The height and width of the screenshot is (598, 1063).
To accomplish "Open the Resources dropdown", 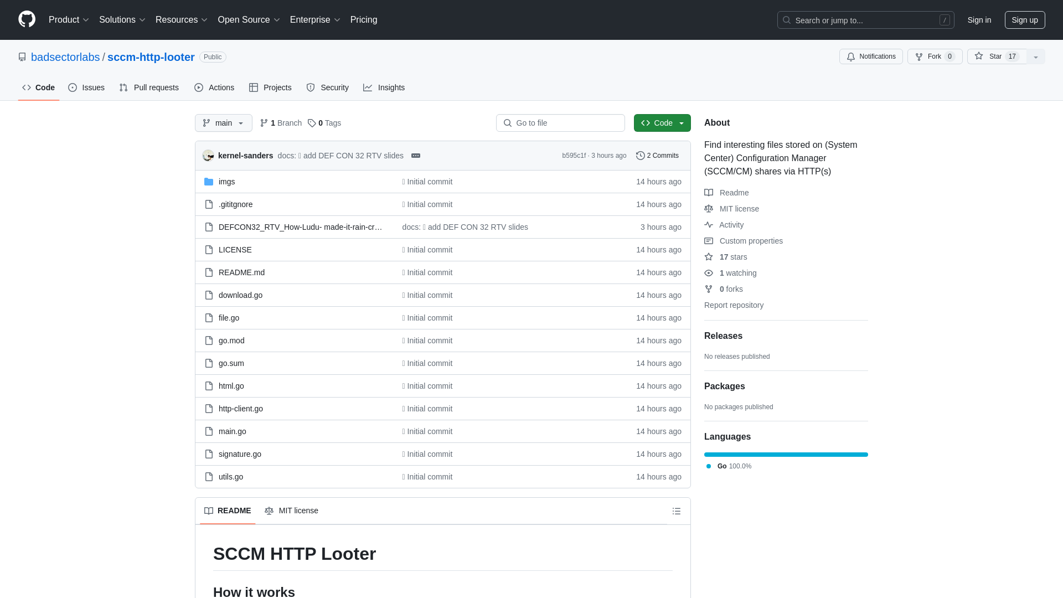I will pos(181,20).
